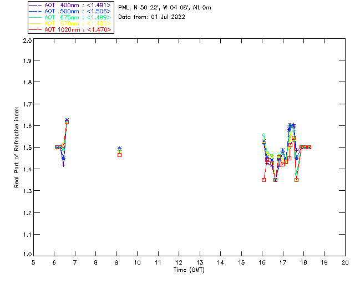Click the 'Real Part of Refractive Index' axis title
Image resolution: width=355 pixels, height=284 pixels.
coord(18,147)
